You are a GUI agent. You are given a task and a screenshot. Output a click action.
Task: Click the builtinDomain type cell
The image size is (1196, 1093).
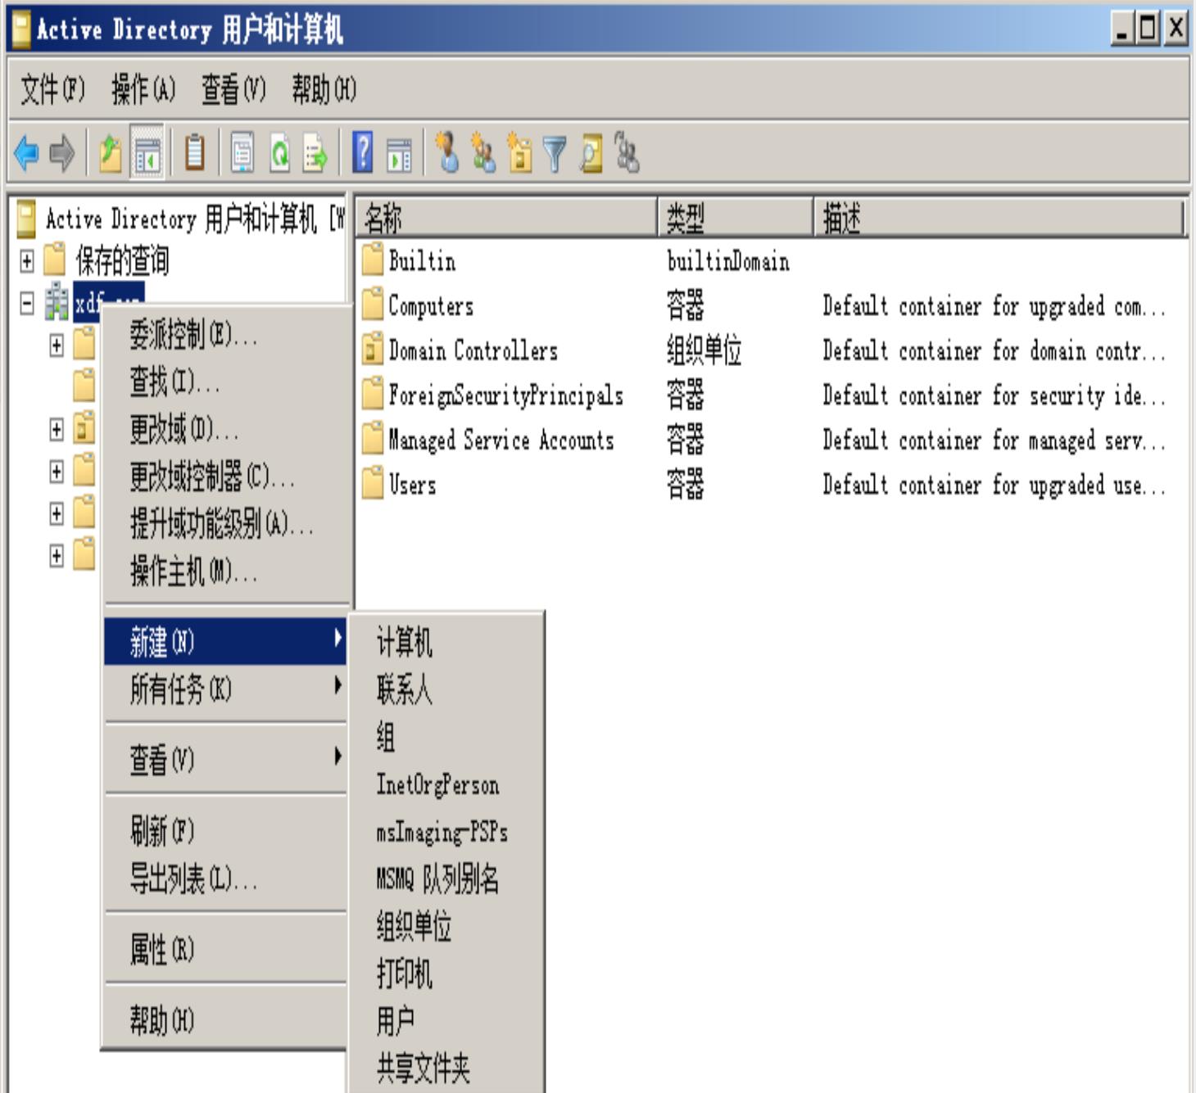(x=728, y=261)
